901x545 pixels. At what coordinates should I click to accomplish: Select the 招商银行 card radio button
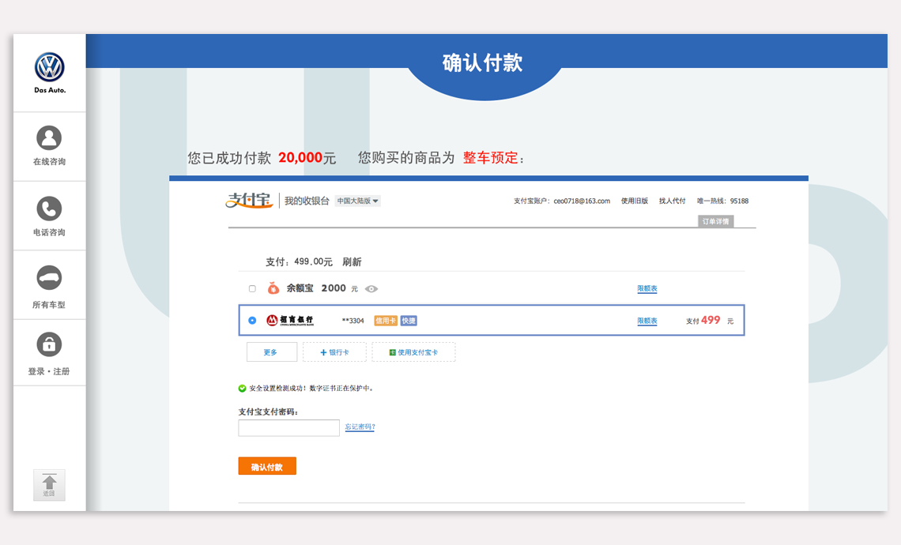coord(252,321)
